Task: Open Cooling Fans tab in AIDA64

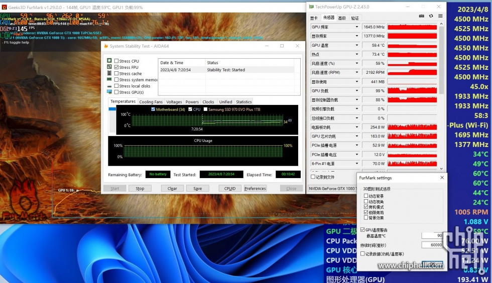Action: click(x=151, y=102)
